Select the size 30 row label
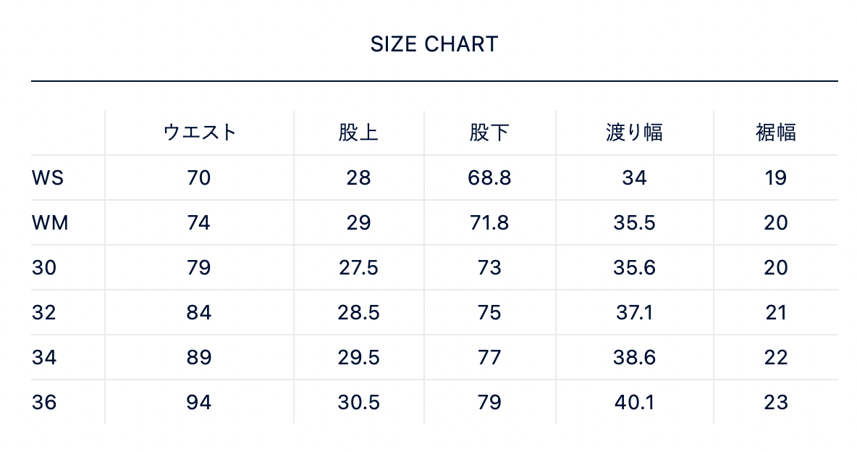Image resolution: width=857 pixels, height=452 pixels. [x=44, y=267]
